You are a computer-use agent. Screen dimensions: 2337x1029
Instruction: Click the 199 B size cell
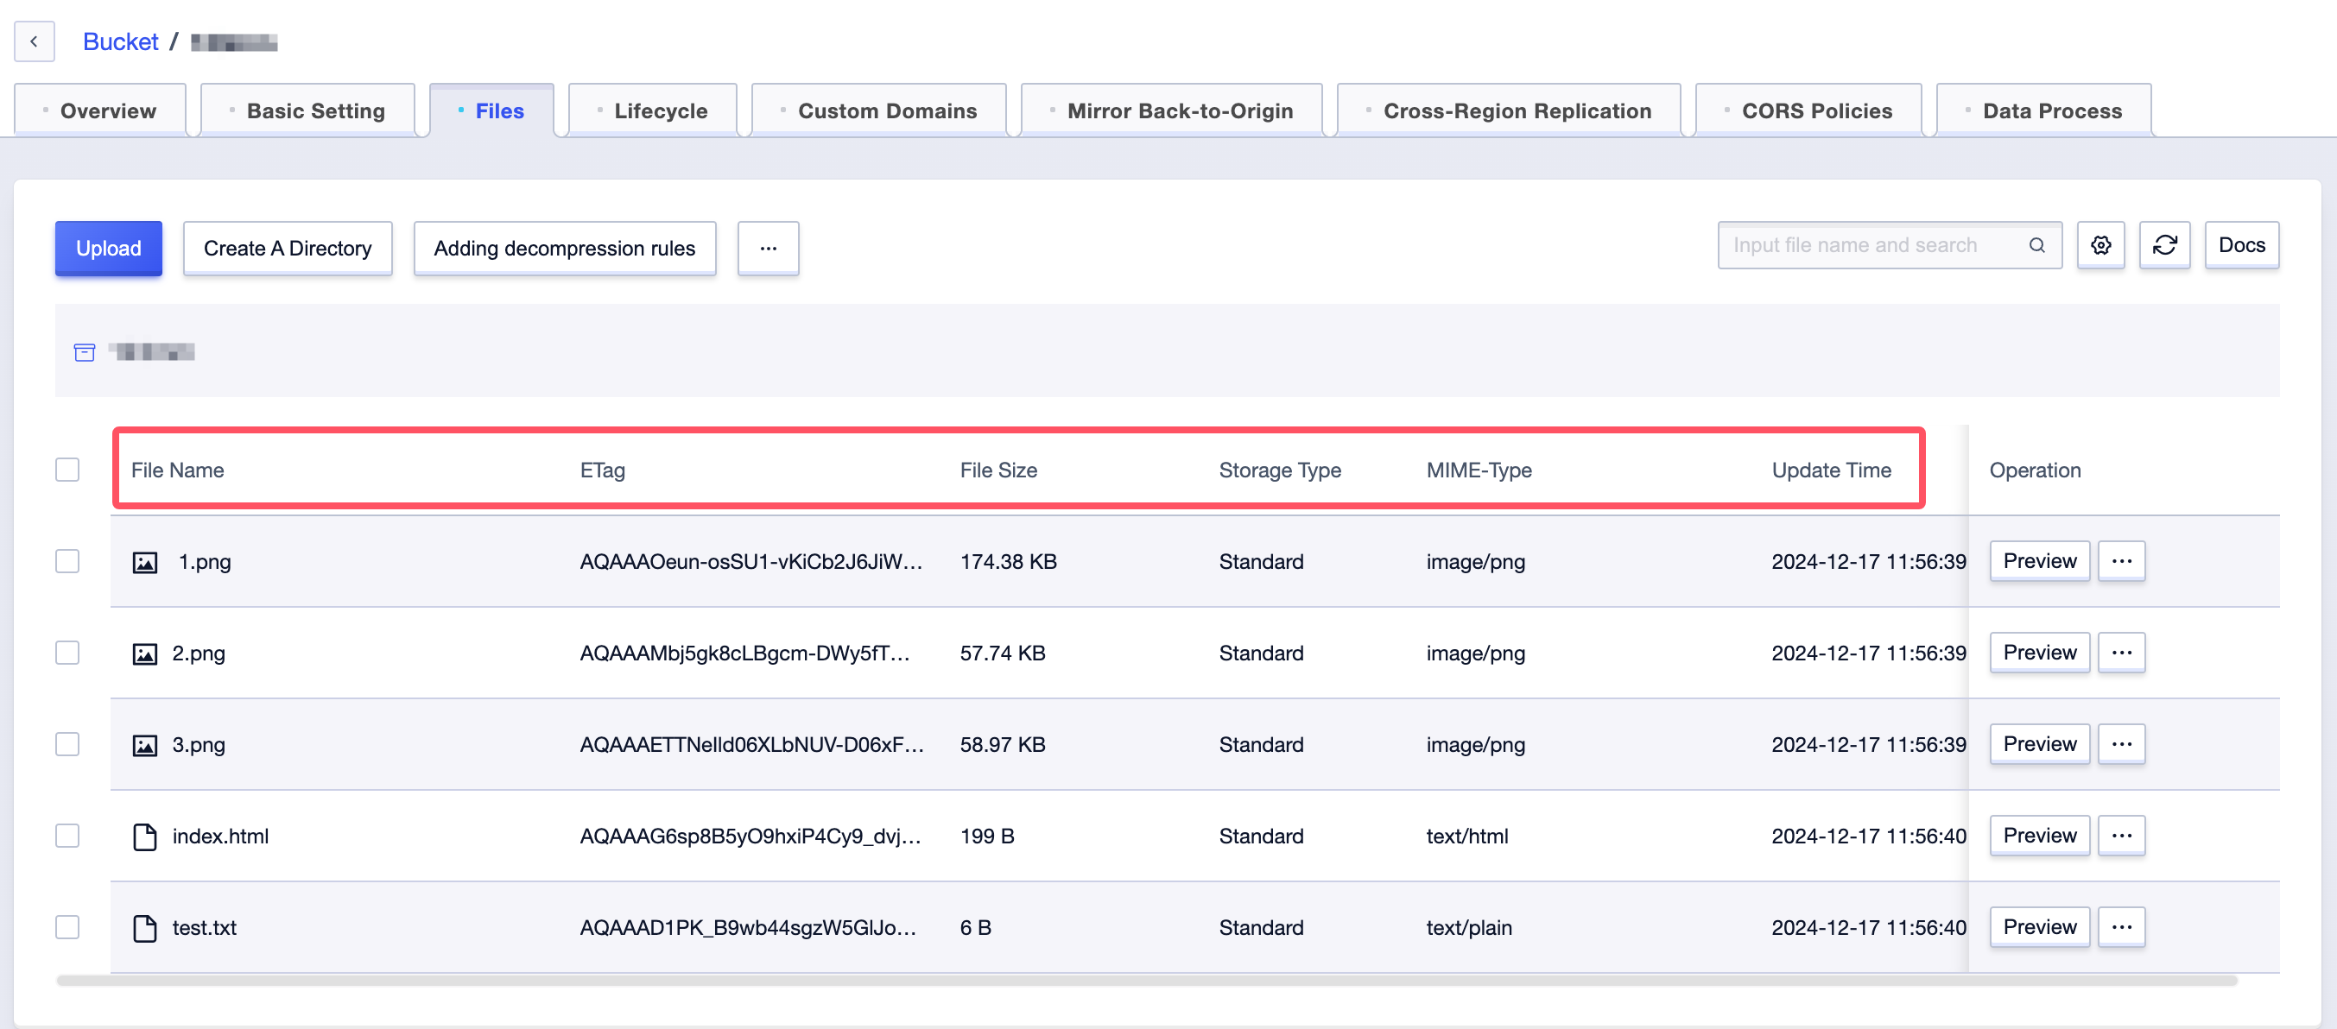click(987, 836)
